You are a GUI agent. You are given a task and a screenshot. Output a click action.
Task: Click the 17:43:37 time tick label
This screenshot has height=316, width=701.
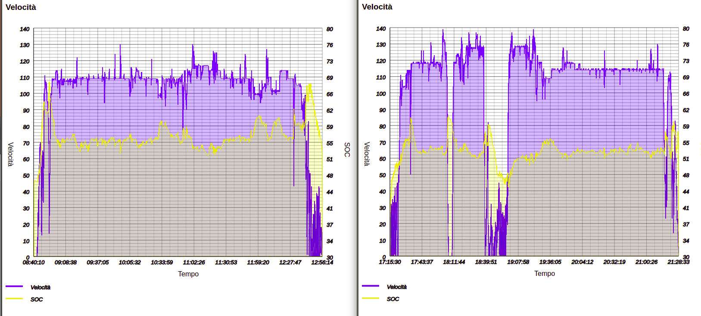pos(422,262)
